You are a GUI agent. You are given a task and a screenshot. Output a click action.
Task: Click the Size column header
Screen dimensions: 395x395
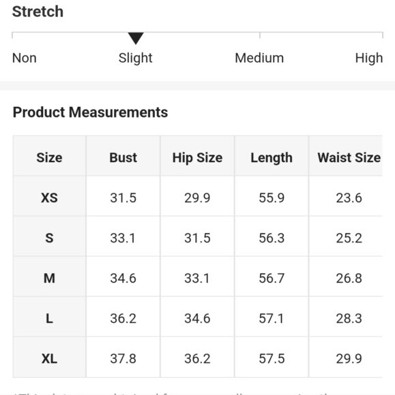[50, 158]
